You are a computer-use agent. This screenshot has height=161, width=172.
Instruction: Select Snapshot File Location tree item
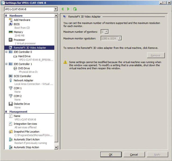(27, 132)
